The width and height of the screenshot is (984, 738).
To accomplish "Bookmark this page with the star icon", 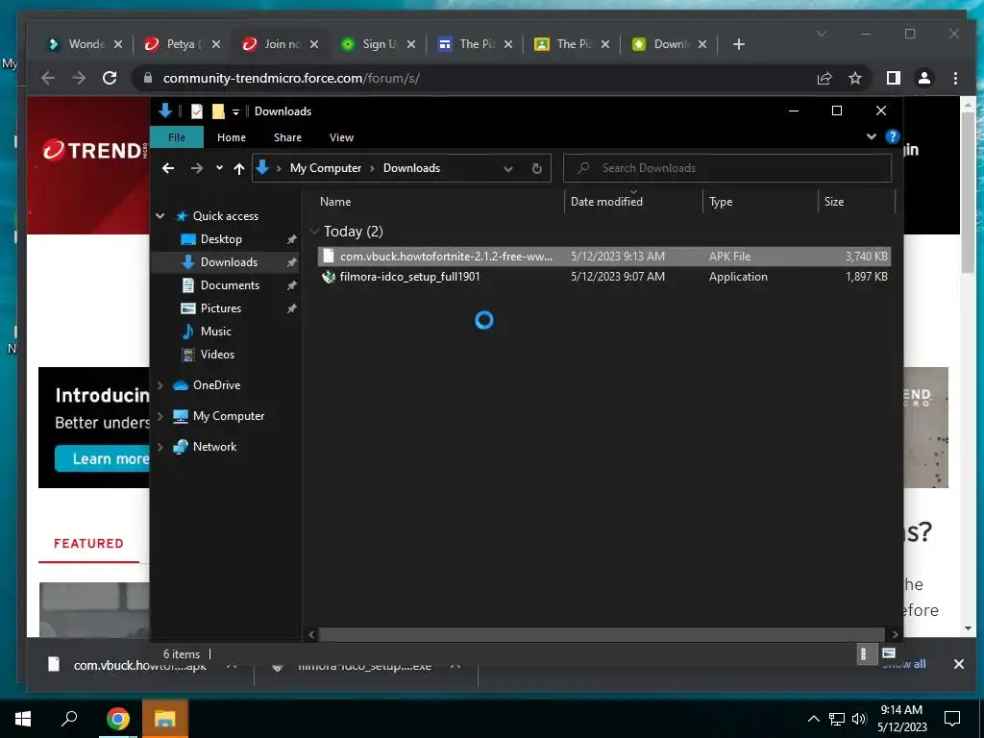I will click(854, 79).
